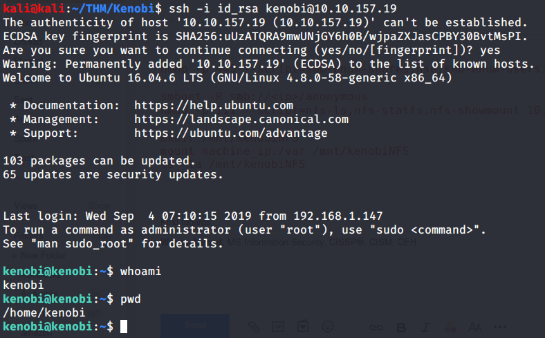
Task: Click the faint New Folder item
Action: click(31, 256)
